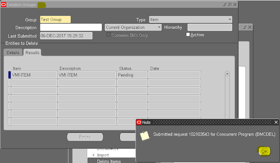Minimize the background window behind Deletion Groups
280x163 pixels.
tap(245, 27)
